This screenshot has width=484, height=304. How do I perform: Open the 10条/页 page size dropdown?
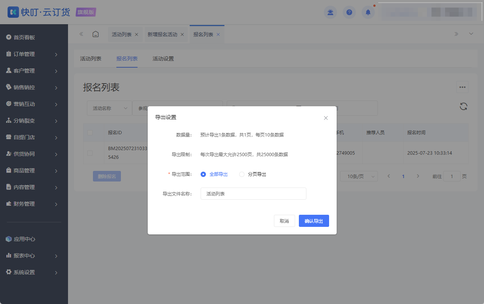359,176
